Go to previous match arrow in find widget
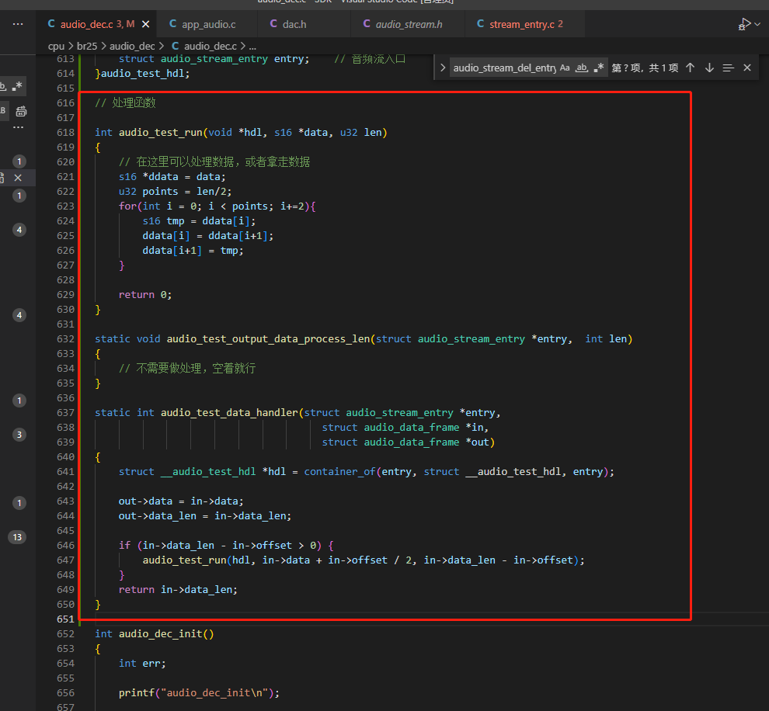 point(690,68)
